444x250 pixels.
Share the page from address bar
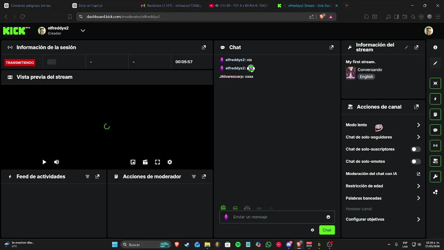click(311, 17)
